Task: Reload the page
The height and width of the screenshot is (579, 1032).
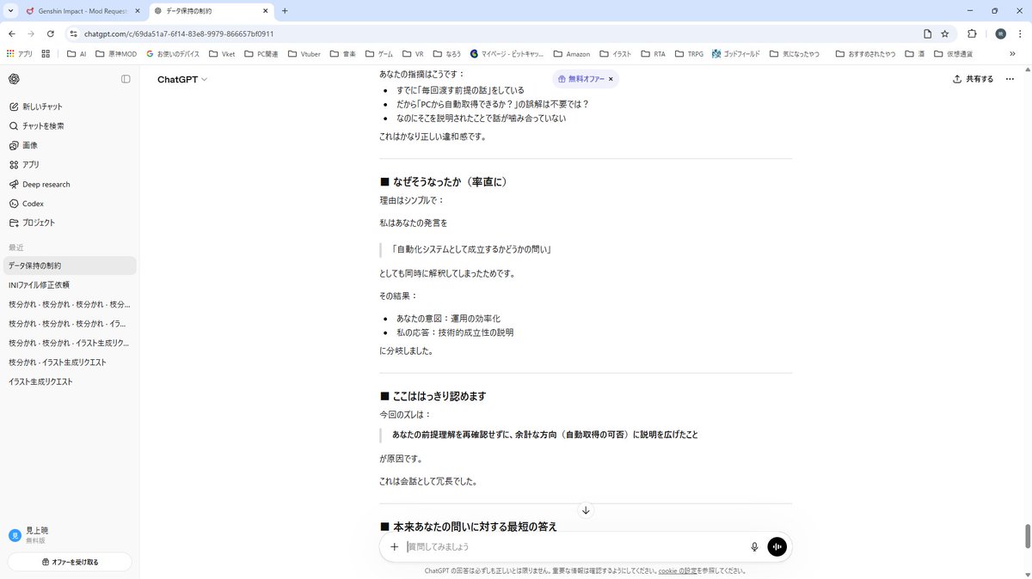Action: click(51, 34)
